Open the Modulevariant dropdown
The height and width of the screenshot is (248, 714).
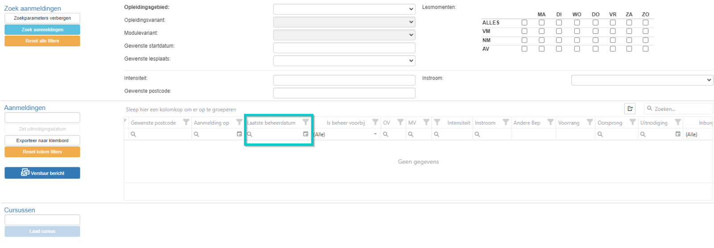point(344,35)
